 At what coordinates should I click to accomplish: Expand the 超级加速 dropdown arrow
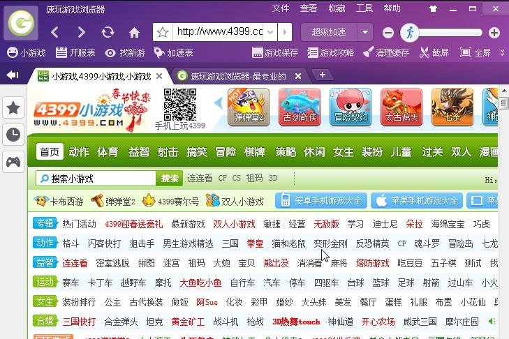pyautogui.click(x=365, y=32)
